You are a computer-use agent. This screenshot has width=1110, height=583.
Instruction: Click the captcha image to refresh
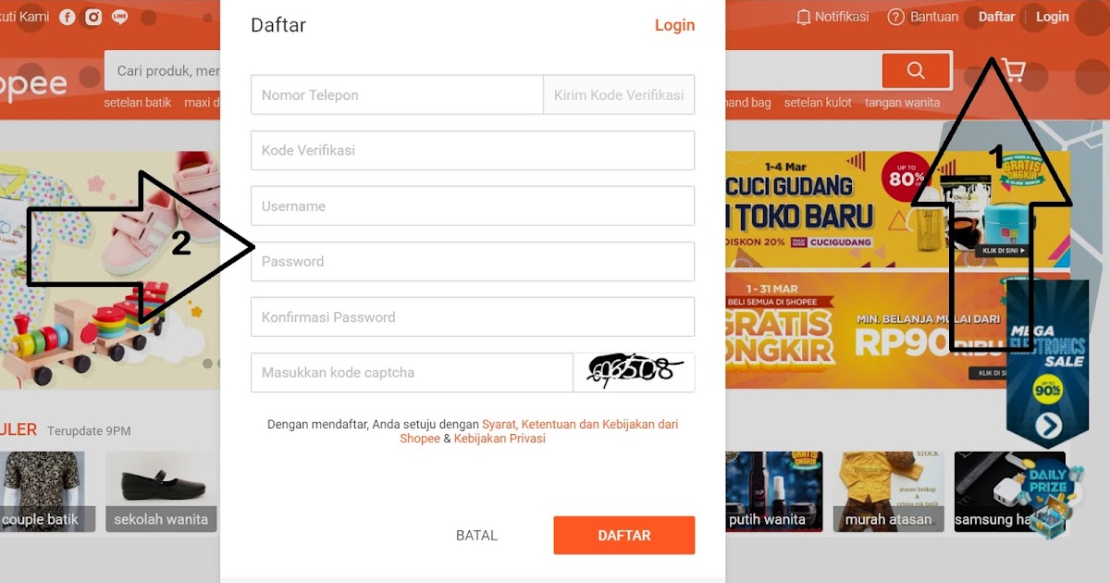click(635, 372)
